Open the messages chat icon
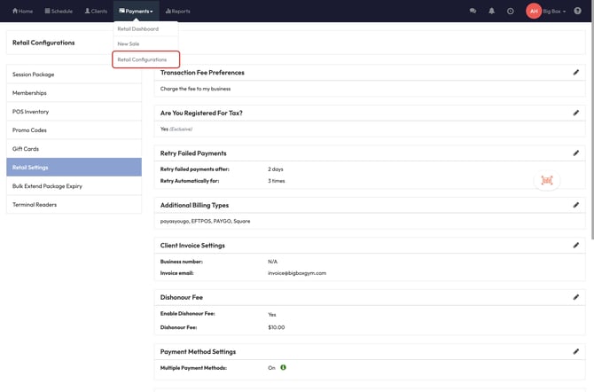 pyautogui.click(x=473, y=12)
